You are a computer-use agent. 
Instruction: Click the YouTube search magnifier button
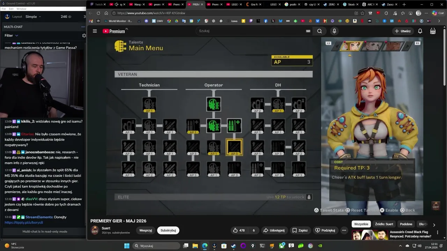pyautogui.click(x=320, y=31)
